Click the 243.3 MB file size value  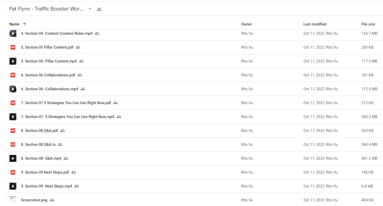[369, 117]
